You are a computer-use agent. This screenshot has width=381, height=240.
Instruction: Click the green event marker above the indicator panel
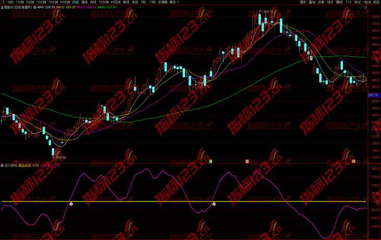(211, 161)
